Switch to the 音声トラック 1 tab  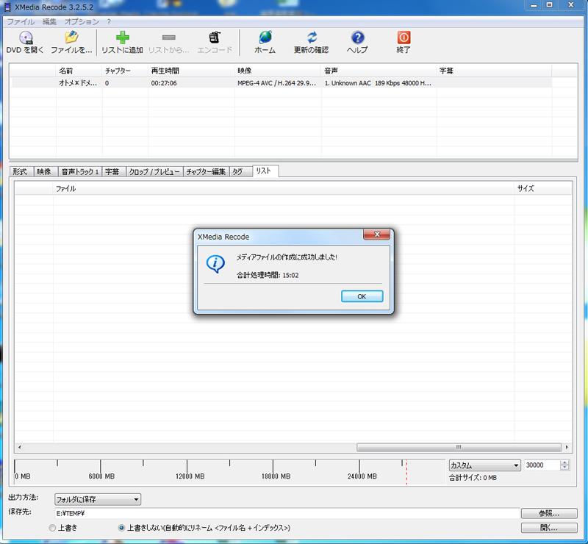coord(80,171)
